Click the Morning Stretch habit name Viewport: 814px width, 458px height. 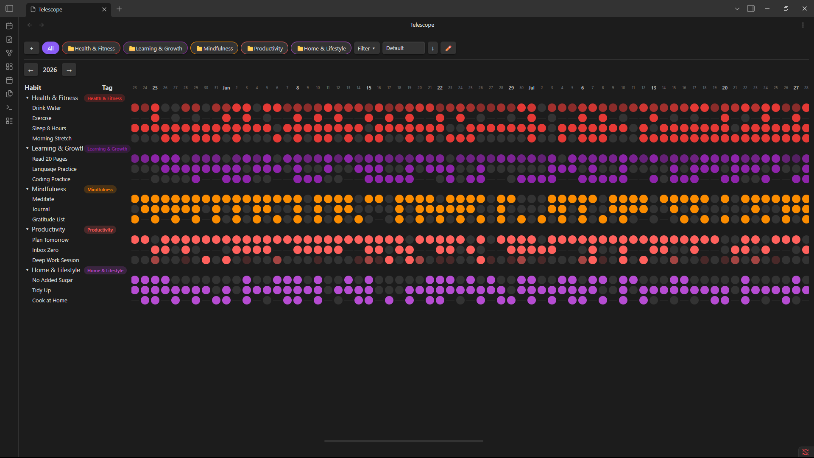(x=52, y=139)
